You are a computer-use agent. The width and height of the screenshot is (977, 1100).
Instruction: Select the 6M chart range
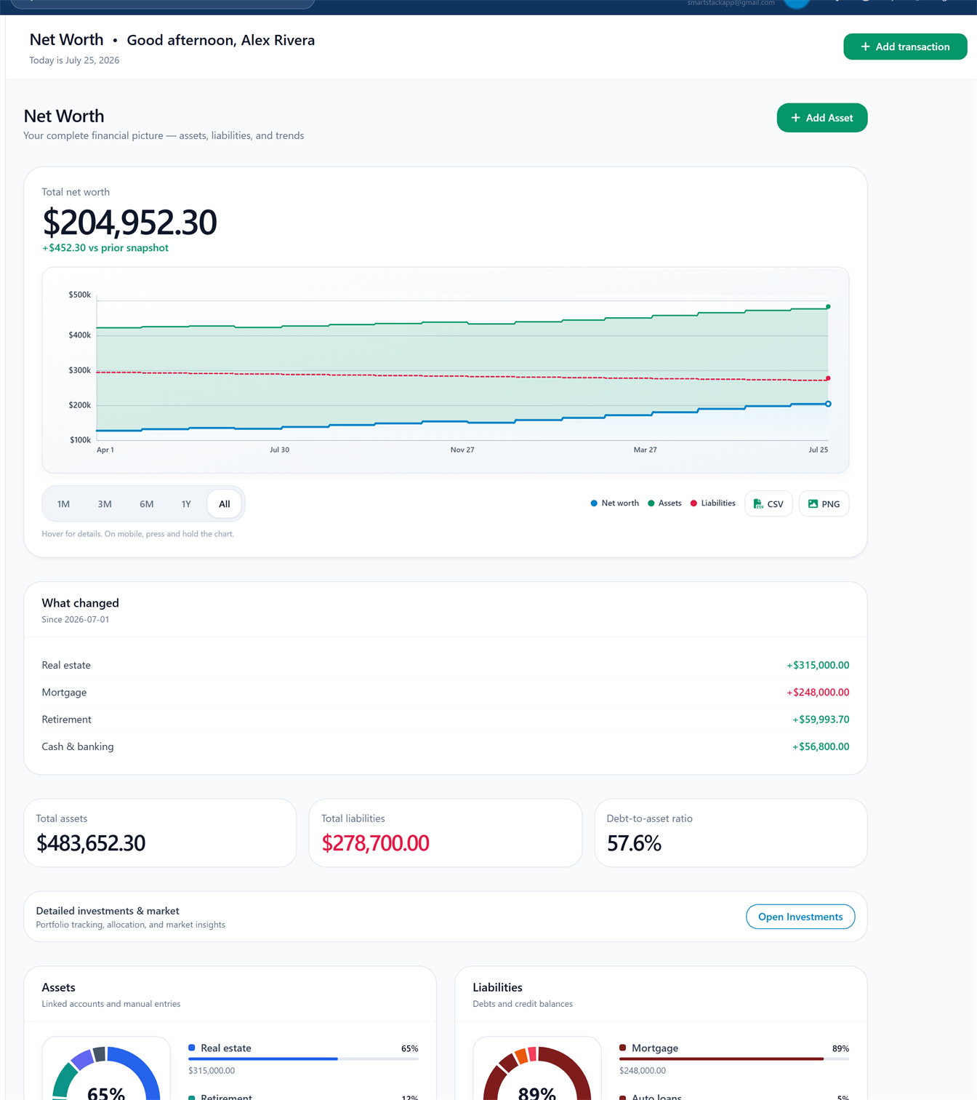146,504
